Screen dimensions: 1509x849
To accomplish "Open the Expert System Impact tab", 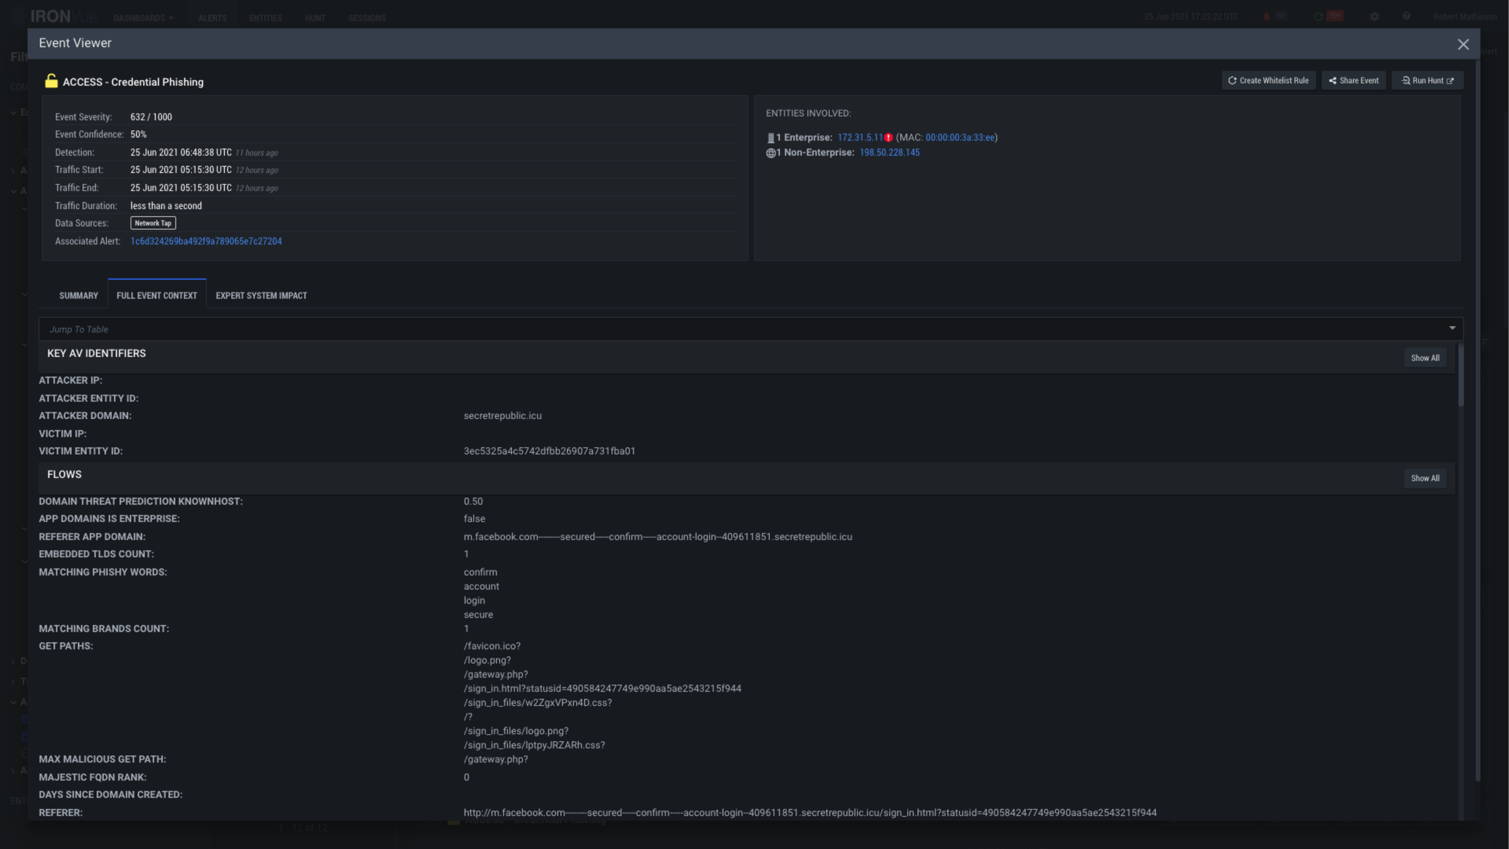I will [261, 296].
